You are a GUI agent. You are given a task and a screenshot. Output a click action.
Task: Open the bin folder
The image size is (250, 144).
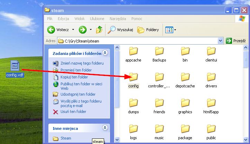[185, 55]
